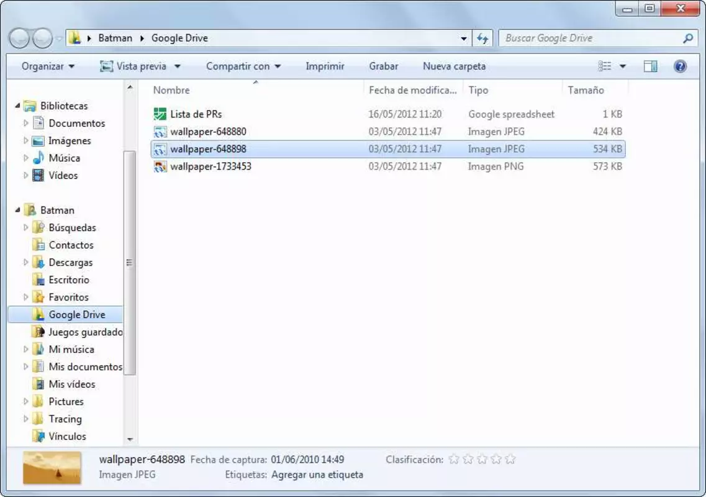This screenshot has width=706, height=497.
Task: Click the wallpaper-648898 file icon
Action: tap(160, 149)
